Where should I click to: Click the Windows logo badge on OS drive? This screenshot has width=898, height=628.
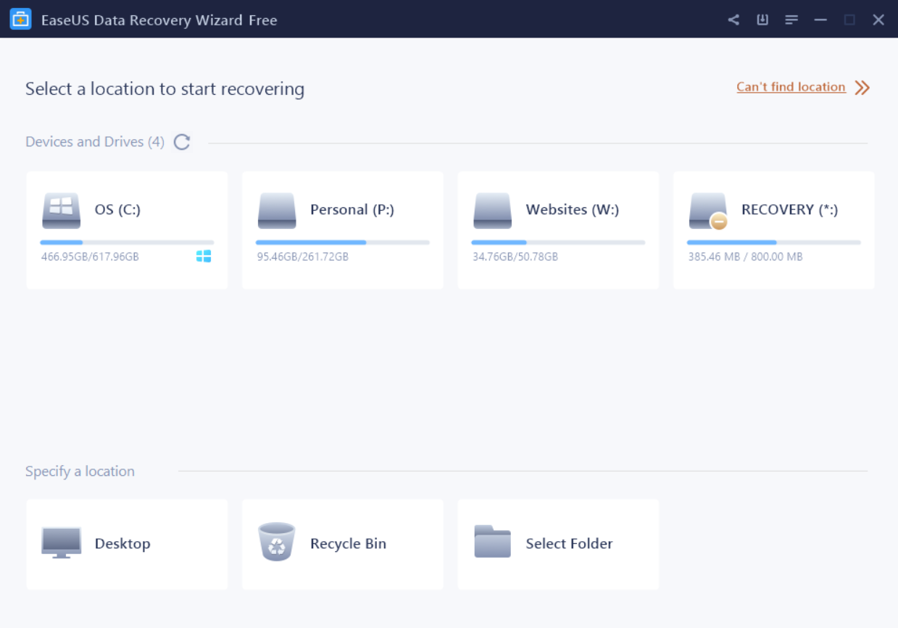coord(204,256)
